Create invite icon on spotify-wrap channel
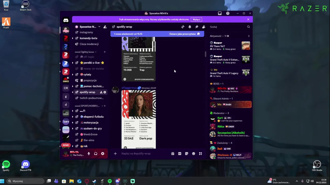Viewport: 330px width, 185px height. click(x=101, y=92)
